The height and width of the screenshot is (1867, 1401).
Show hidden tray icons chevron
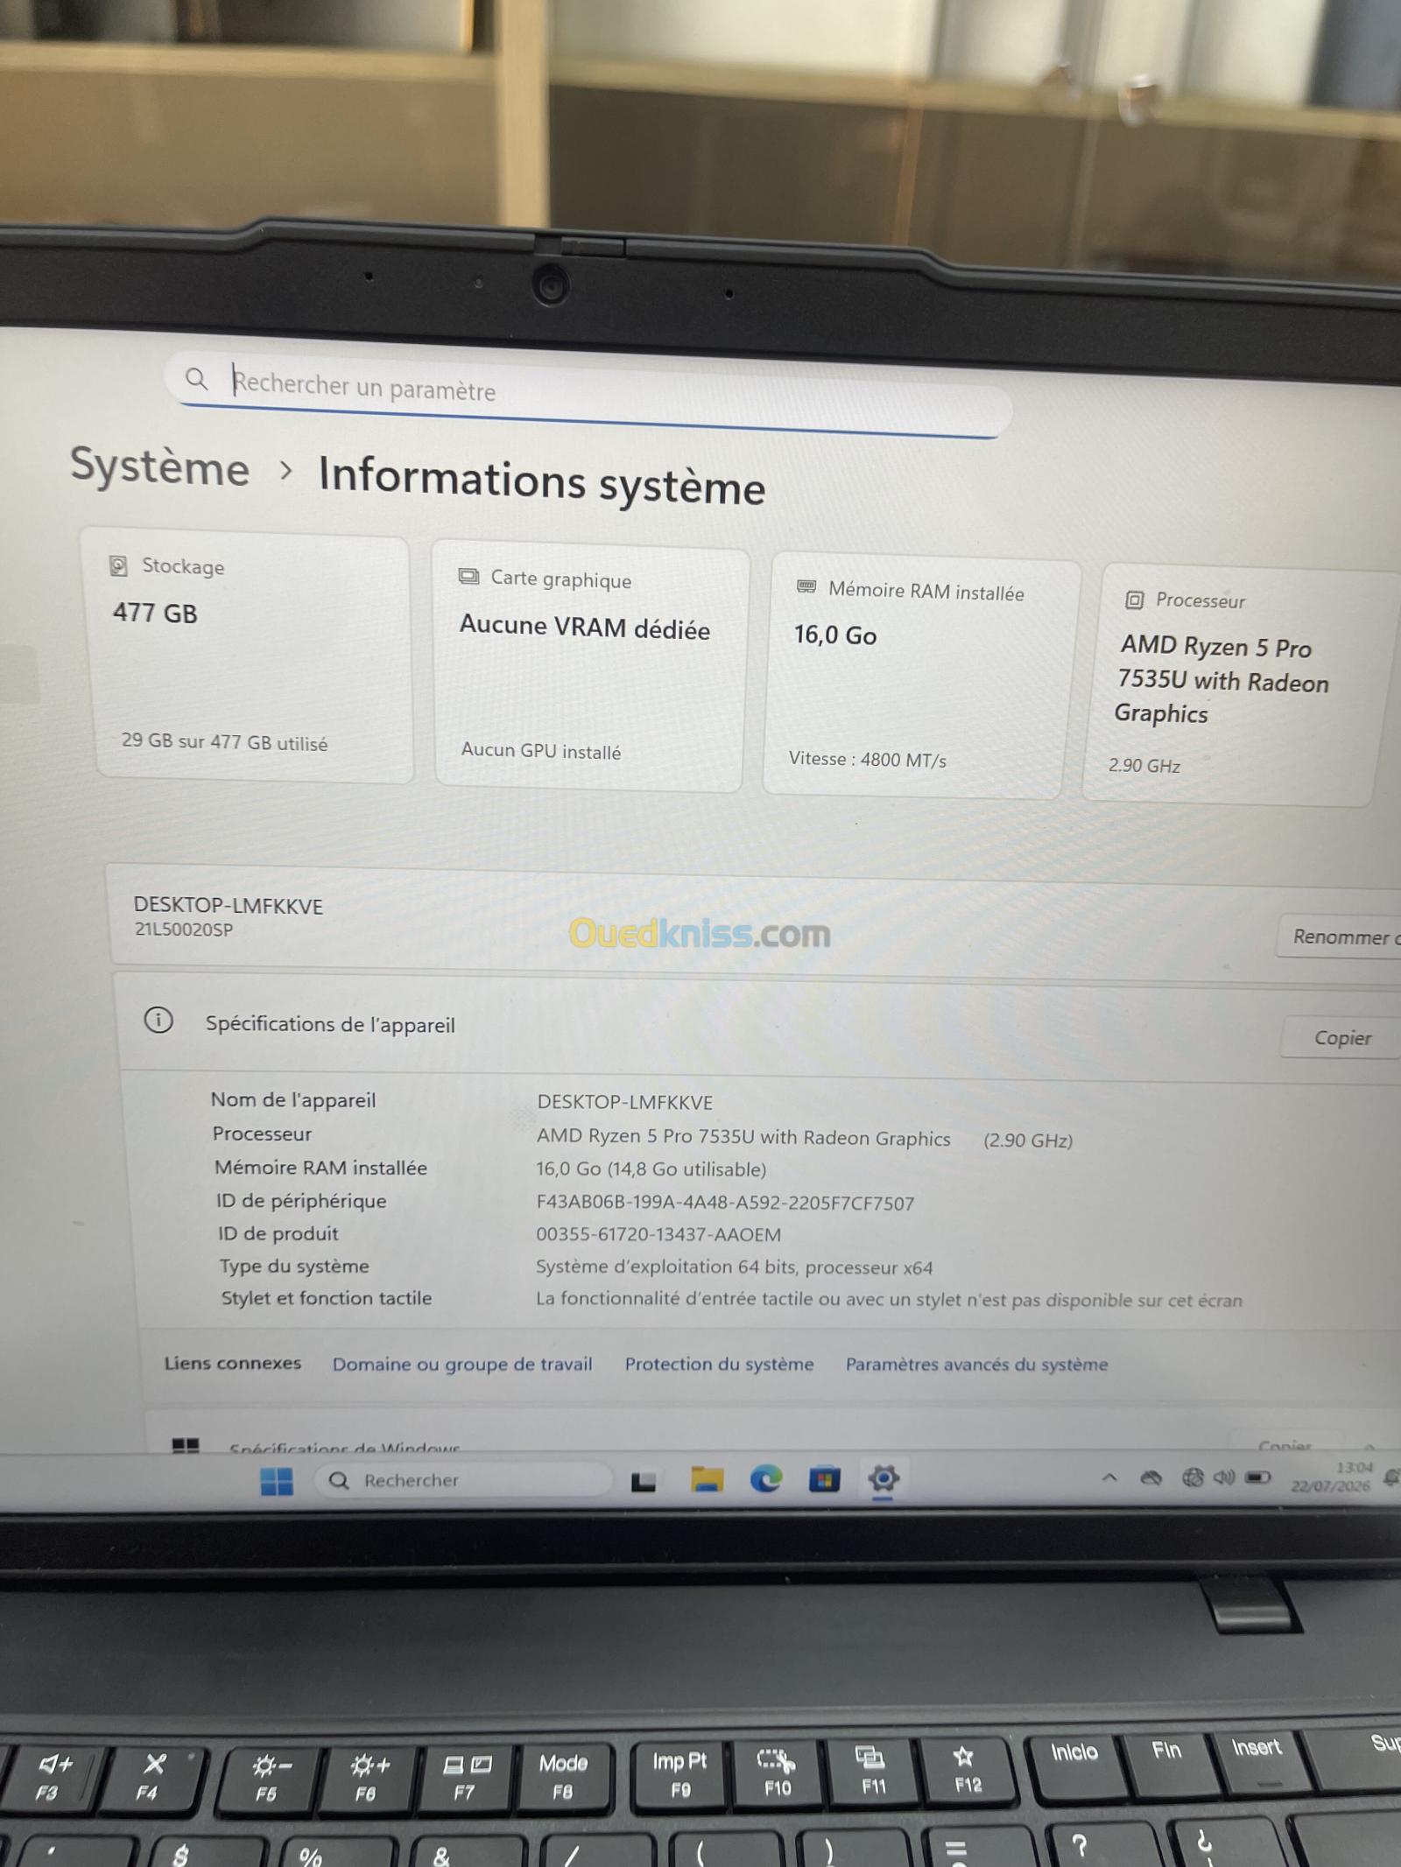(1109, 1477)
